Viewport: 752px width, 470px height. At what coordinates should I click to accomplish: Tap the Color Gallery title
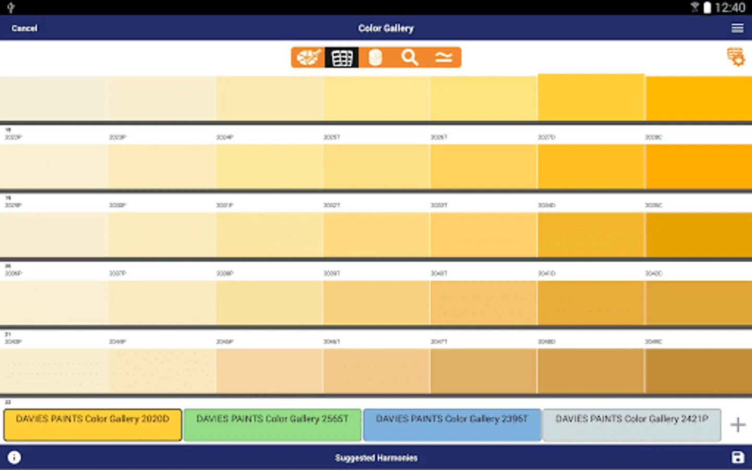386,28
